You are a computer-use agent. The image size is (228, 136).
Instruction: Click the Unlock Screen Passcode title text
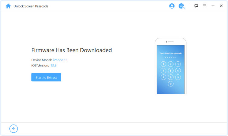pos(31,6)
